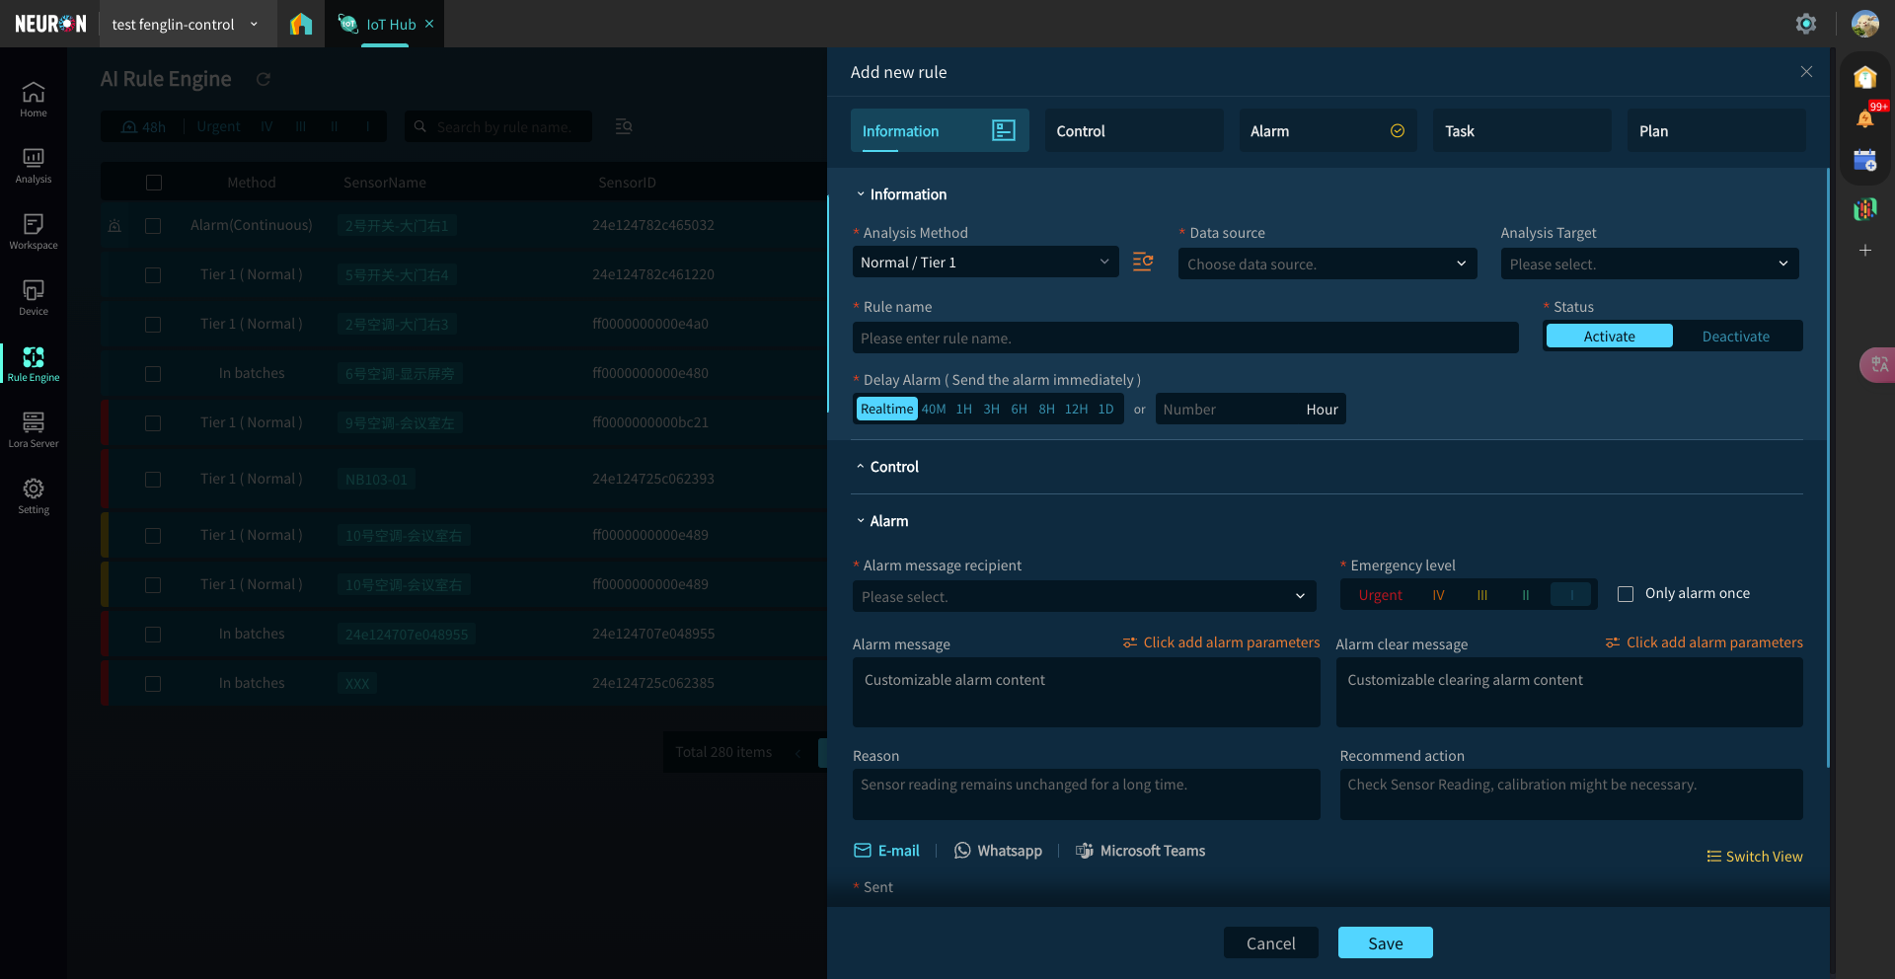Open Rule Engine in the left sidebar
This screenshot has width=1895, height=979.
(34, 364)
